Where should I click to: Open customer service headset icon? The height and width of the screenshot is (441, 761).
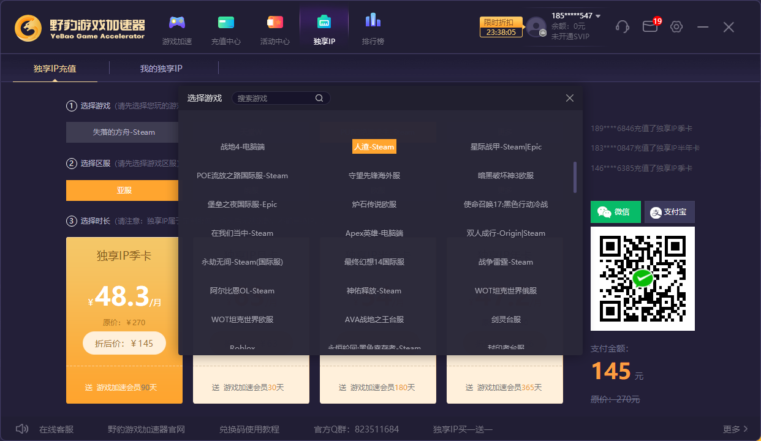pos(623,27)
